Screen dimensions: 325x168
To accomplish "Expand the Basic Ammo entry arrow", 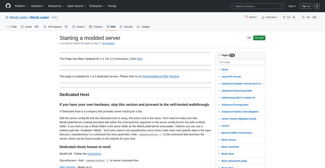I will 219,140.
